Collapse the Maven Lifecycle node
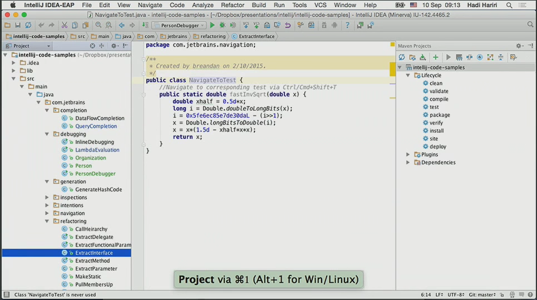Image resolution: width=537 pixels, height=300 pixels. [x=408, y=75]
